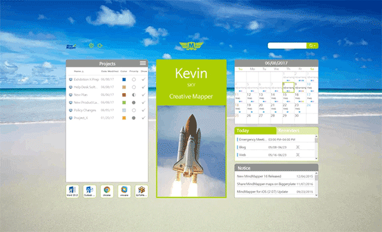Click the Today list scroll down arrow
382x232 pixels.
[x=316, y=159]
